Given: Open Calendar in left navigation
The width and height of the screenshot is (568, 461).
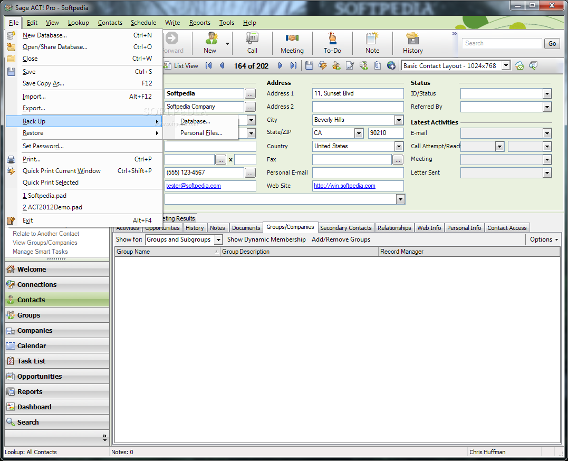Looking at the screenshot, I should [x=57, y=345].
